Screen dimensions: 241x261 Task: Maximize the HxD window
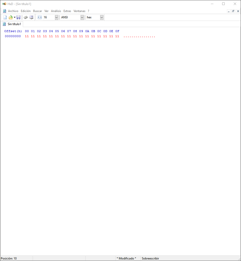223,4
